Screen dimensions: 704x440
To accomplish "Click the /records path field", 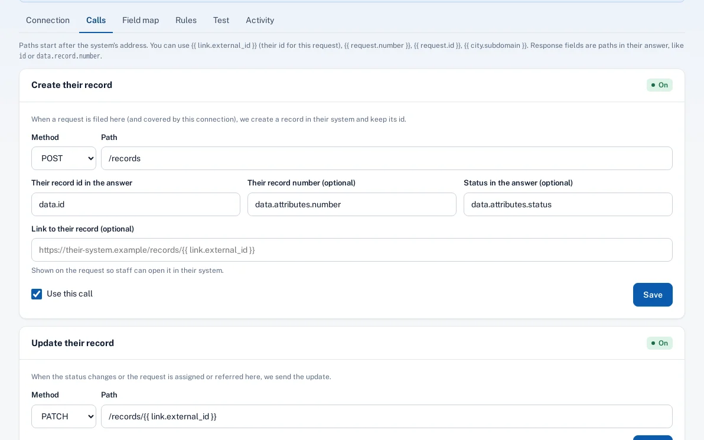I will [387, 158].
